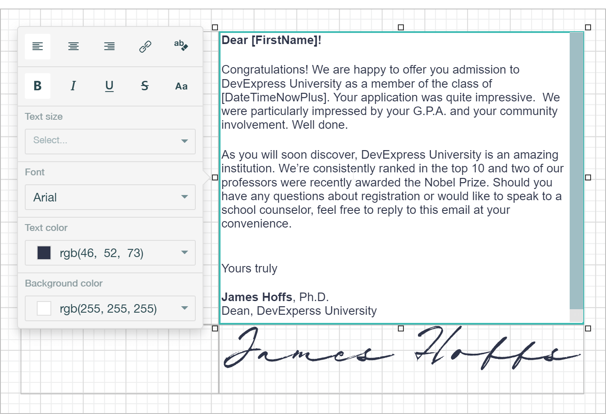This screenshot has width=606, height=414.
Task: Toggle strikethrough formatting
Action: click(x=145, y=86)
